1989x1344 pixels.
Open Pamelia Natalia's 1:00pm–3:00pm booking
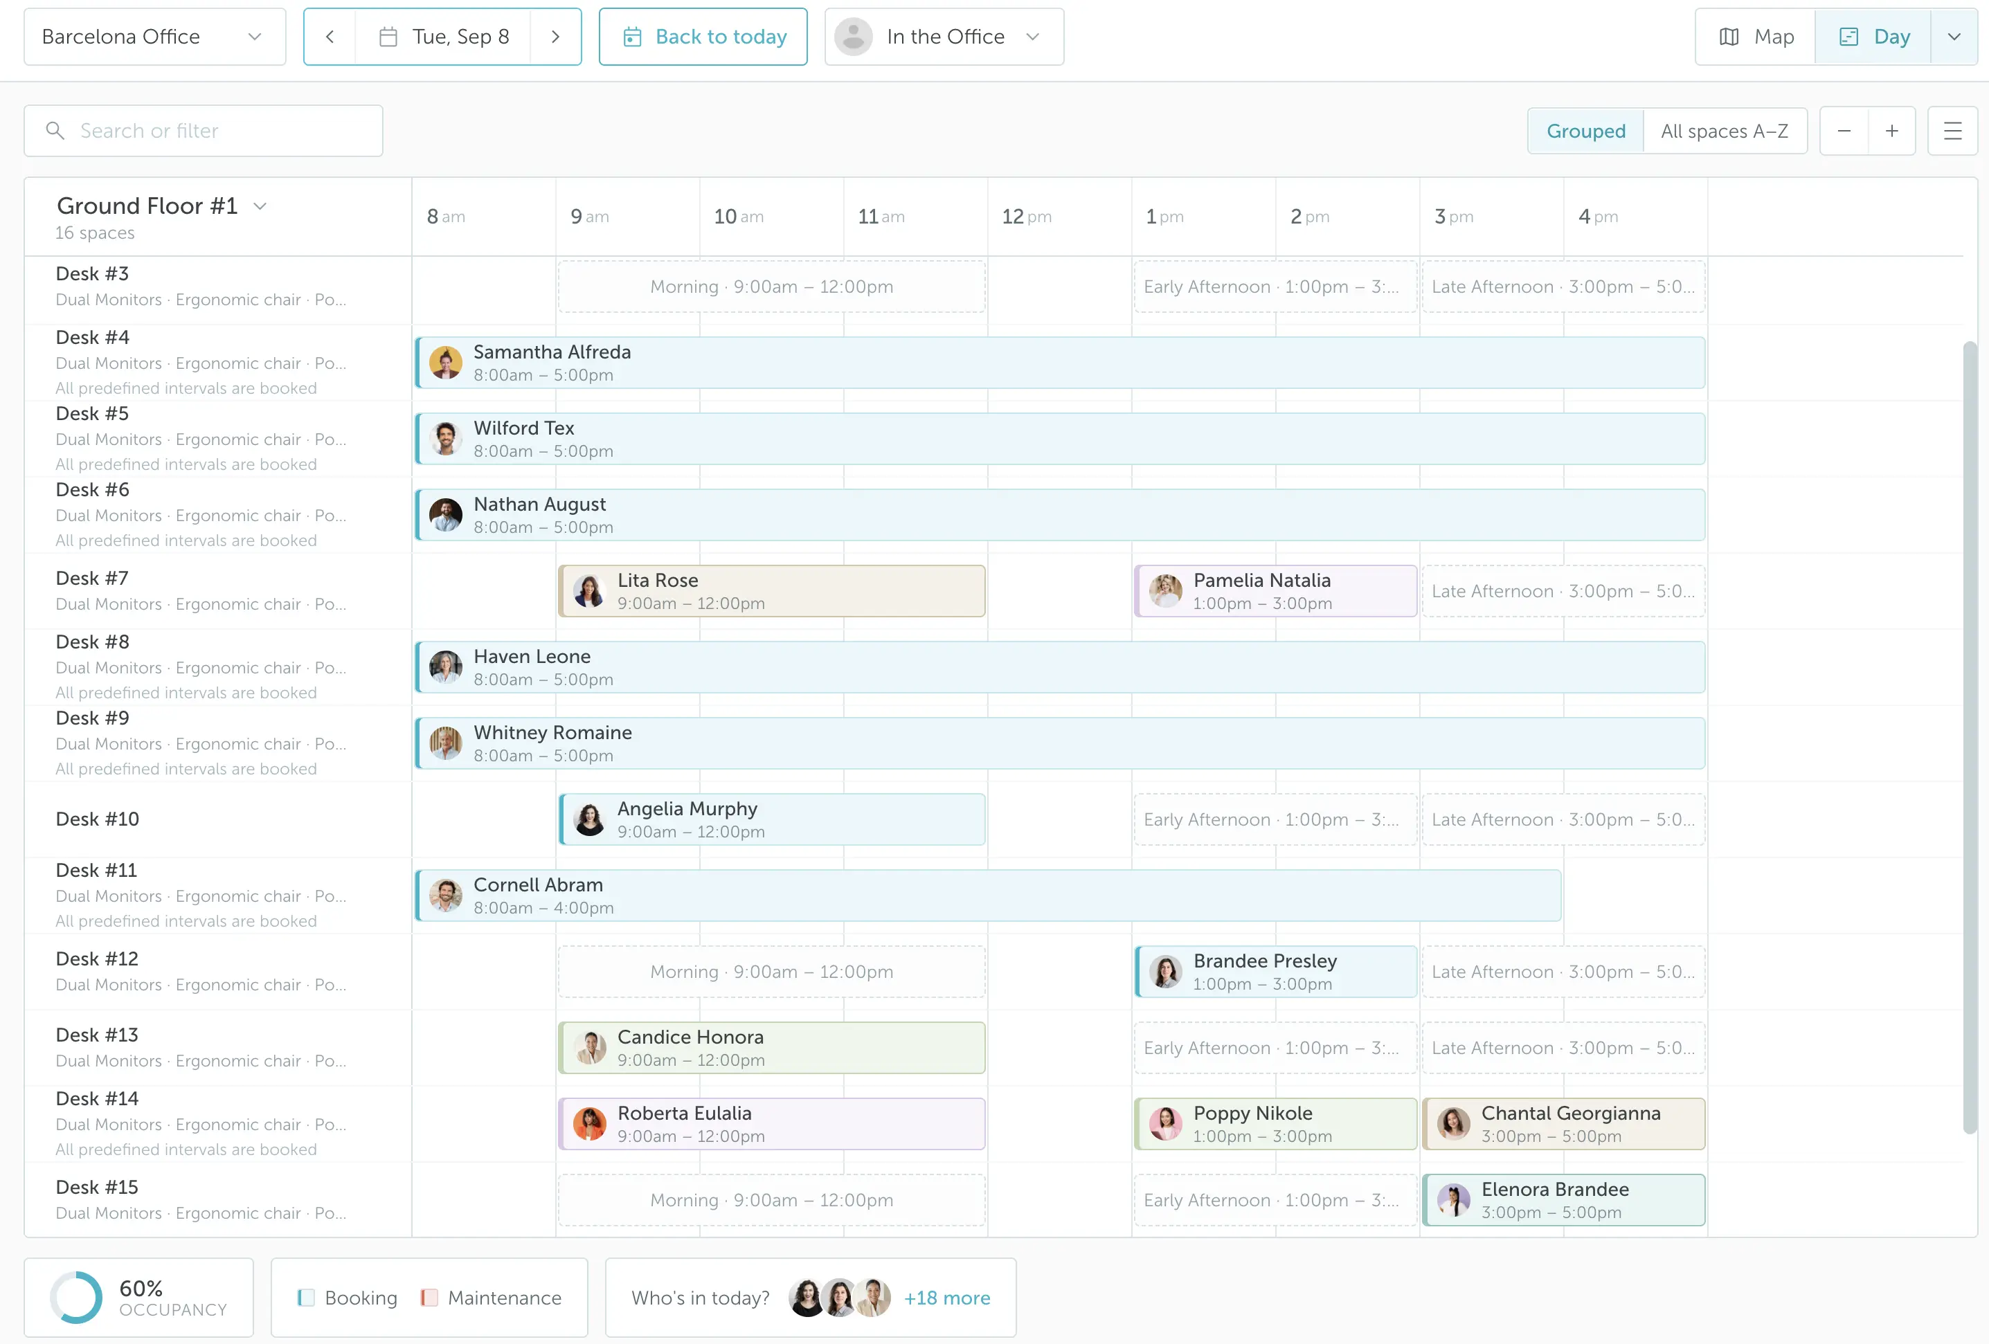1275,591
